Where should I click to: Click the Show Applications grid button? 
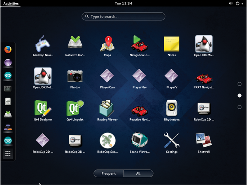pos(8,153)
